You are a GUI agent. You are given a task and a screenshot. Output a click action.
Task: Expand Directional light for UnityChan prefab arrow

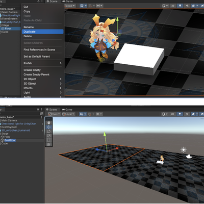42,124
